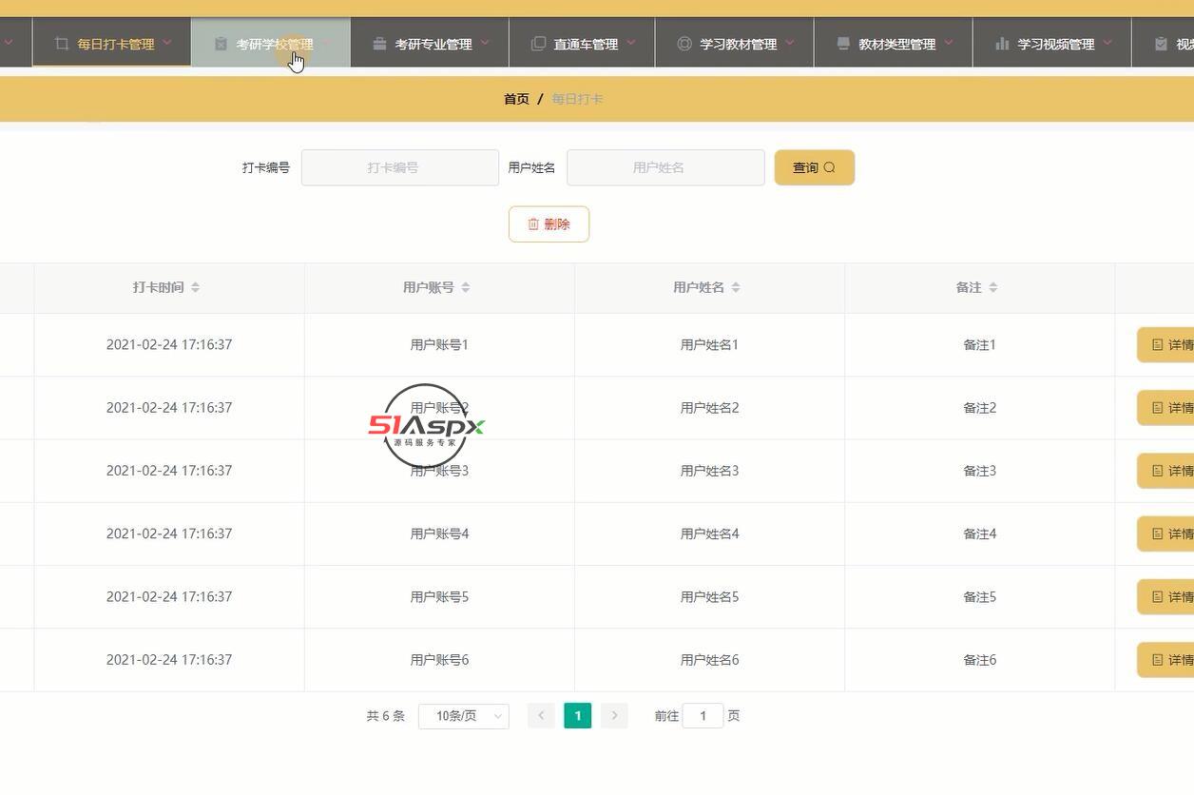1194x795 pixels.
Task: Sort by 用户姓名 using its sort arrows
Action: point(736,287)
